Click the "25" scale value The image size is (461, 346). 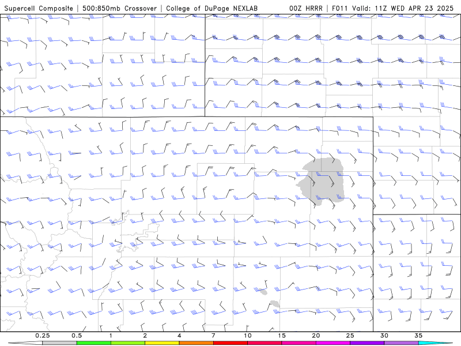[350, 336]
